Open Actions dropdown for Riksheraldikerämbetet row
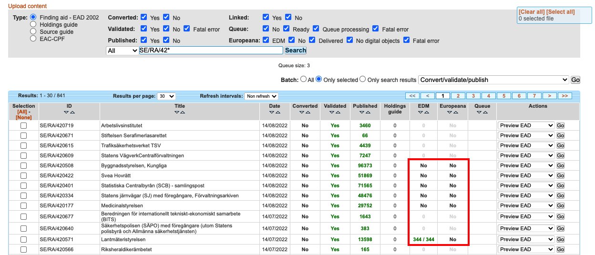Viewport: 595px width, 255px height. click(x=526, y=249)
